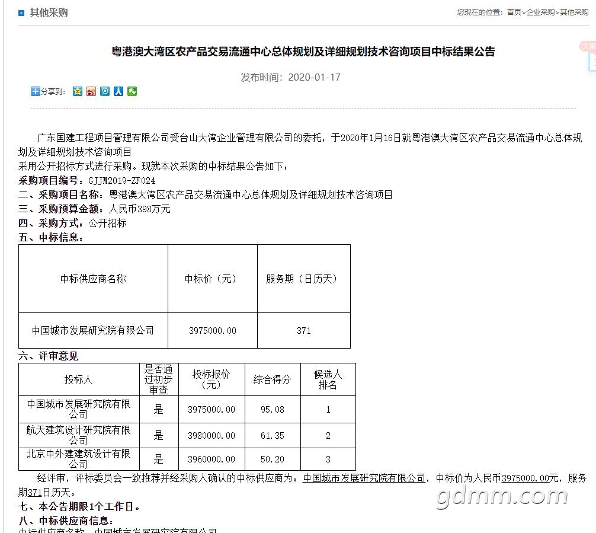Click 是 in the 航天建筑设计研究院 row

[159, 435]
